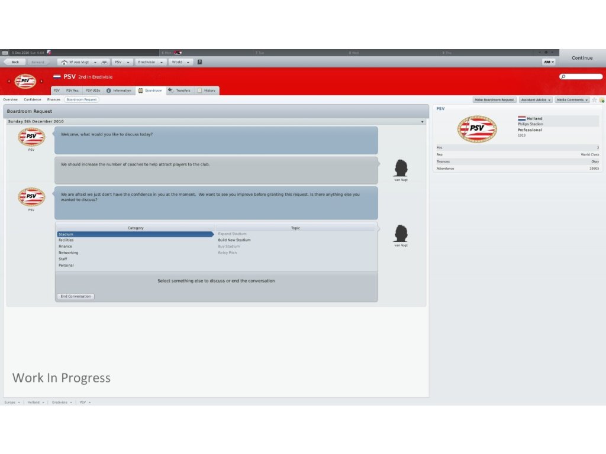Choose the Expand Stadium topic
Image resolution: width=606 pixels, height=454 pixels.
click(232, 234)
